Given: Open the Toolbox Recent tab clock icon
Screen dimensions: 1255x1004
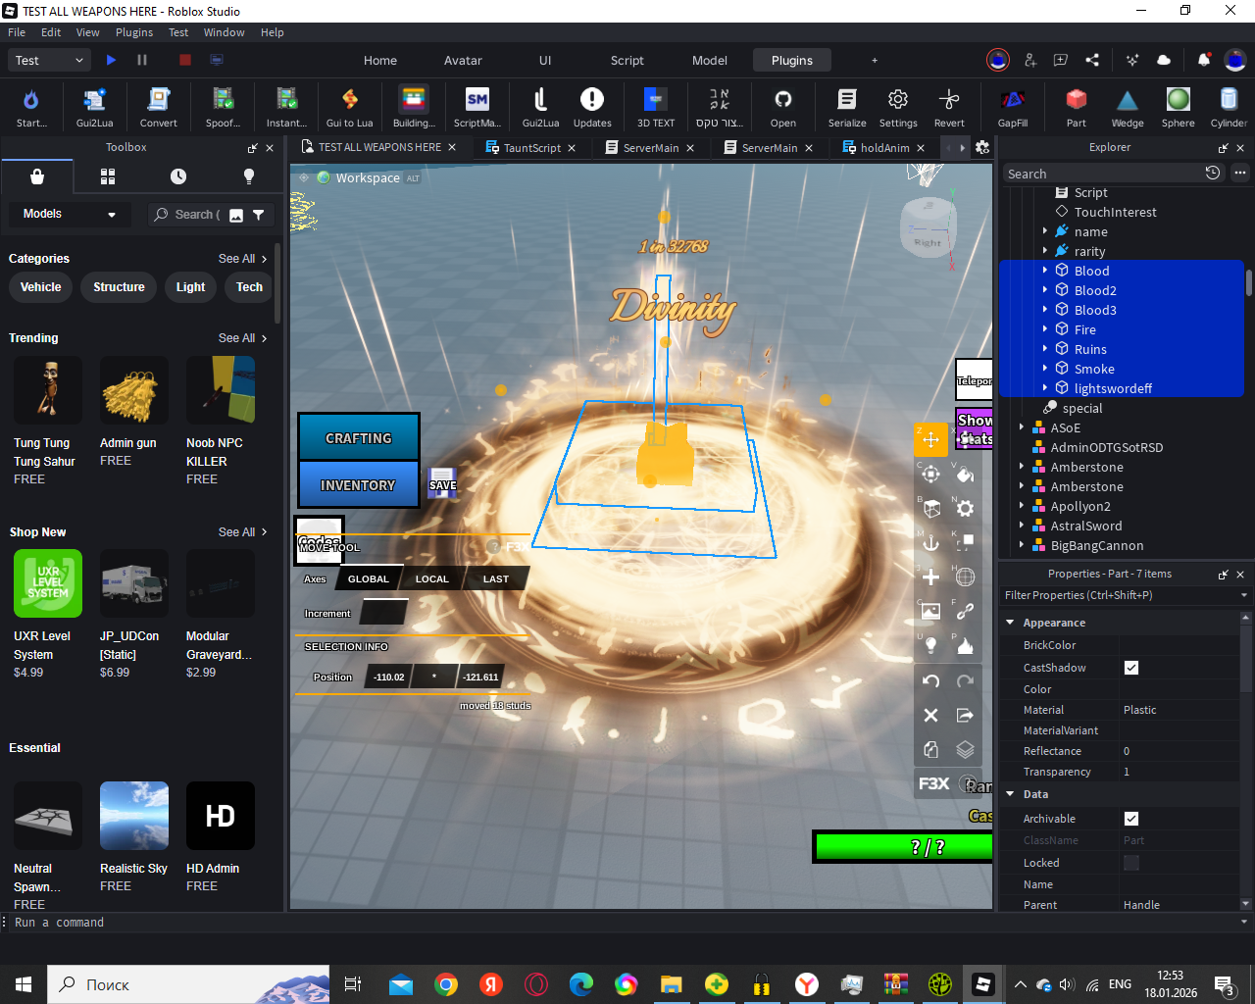Looking at the screenshot, I should [x=178, y=176].
